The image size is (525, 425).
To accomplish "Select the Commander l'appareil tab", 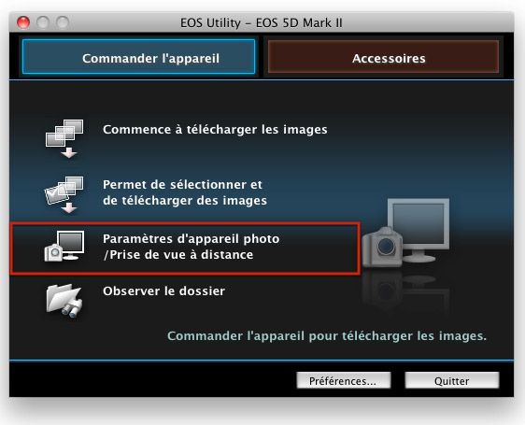I will [x=138, y=57].
